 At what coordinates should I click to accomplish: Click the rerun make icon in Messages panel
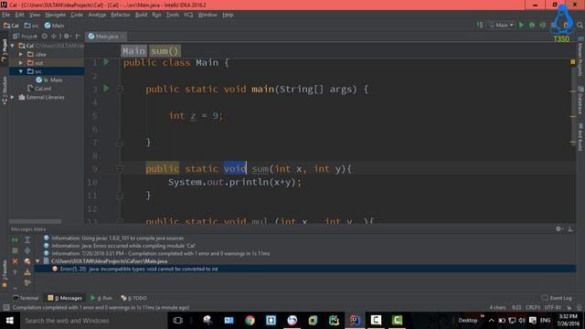point(15,239)
